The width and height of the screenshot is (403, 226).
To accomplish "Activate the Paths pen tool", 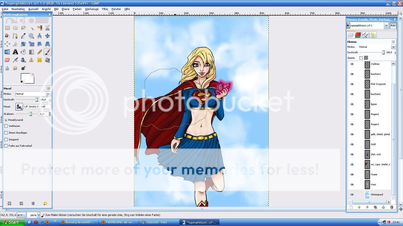I will (15, 36).
